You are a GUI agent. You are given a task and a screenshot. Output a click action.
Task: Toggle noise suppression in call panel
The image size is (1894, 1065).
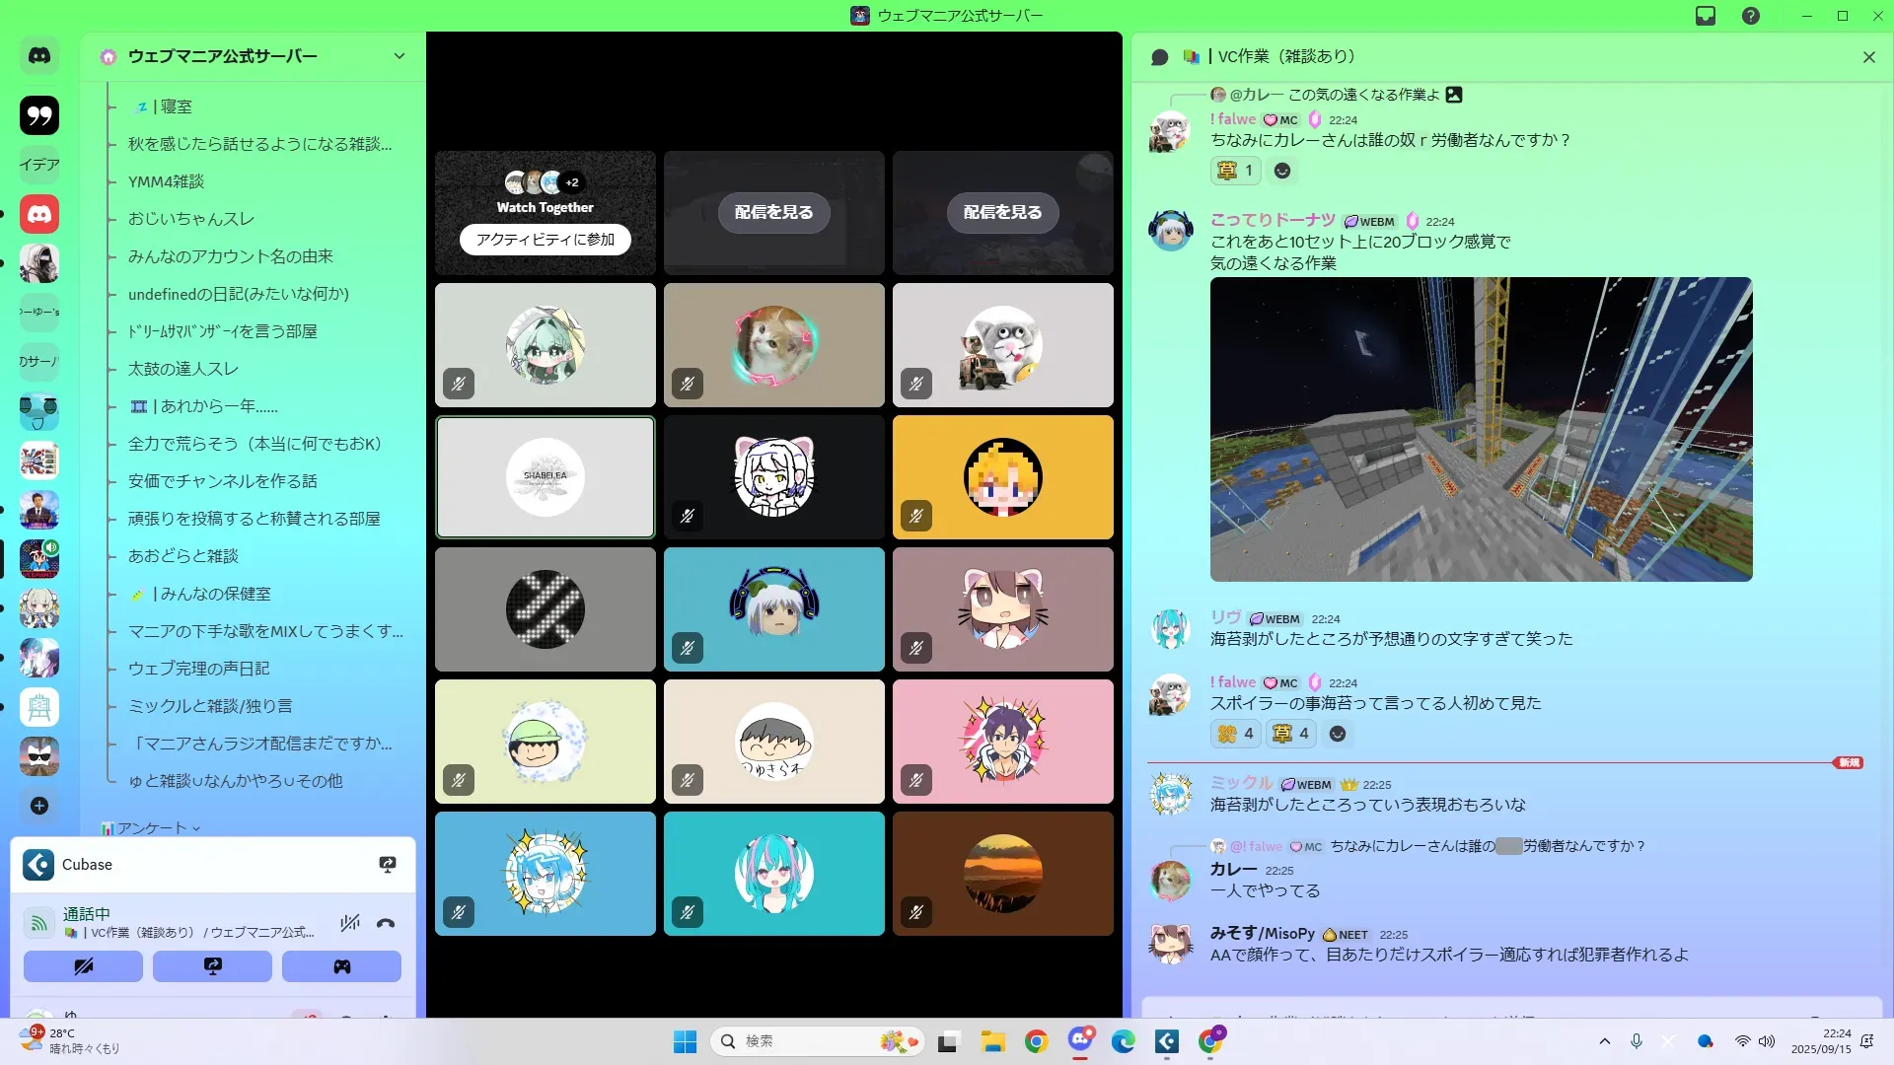[349, 924]
